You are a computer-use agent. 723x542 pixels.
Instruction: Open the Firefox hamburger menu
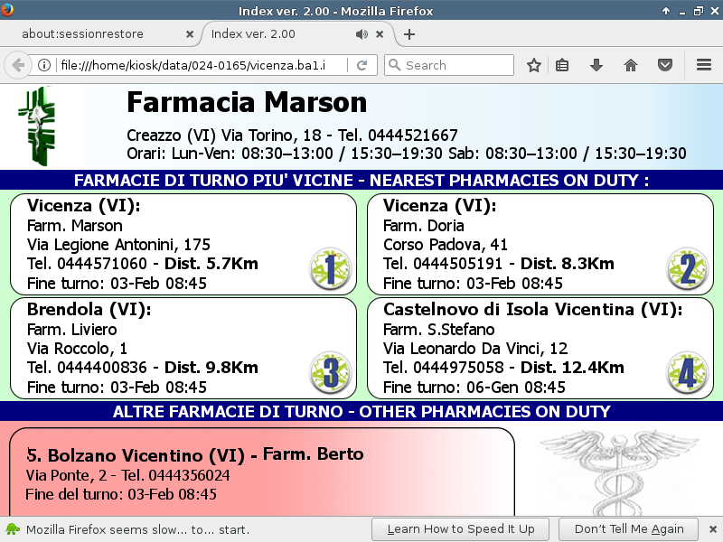(704, 65)
